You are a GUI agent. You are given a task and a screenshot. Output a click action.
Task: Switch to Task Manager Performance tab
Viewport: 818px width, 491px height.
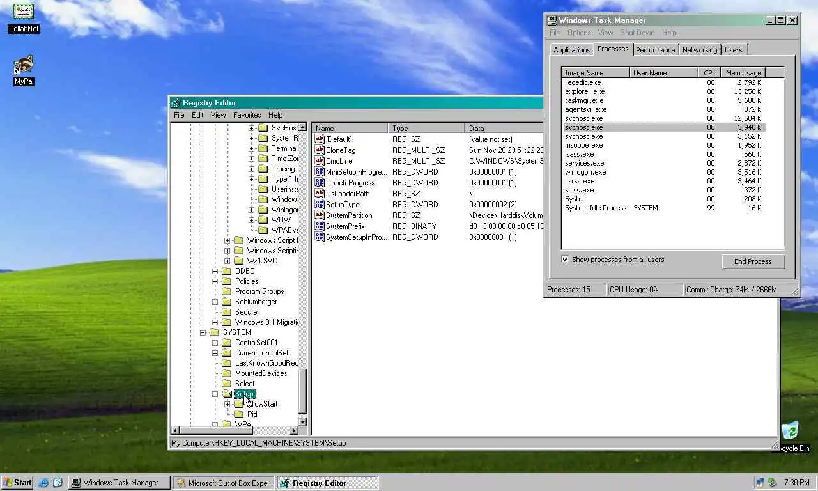point(655,50)
